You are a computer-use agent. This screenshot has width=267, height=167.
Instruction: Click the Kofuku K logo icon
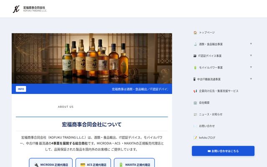(16, 9)
